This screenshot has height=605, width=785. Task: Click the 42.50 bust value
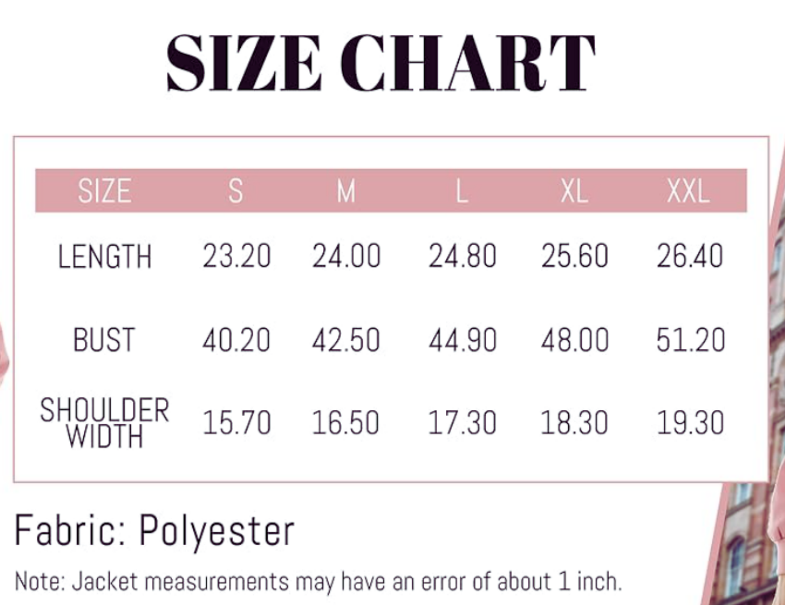point(346,340)
